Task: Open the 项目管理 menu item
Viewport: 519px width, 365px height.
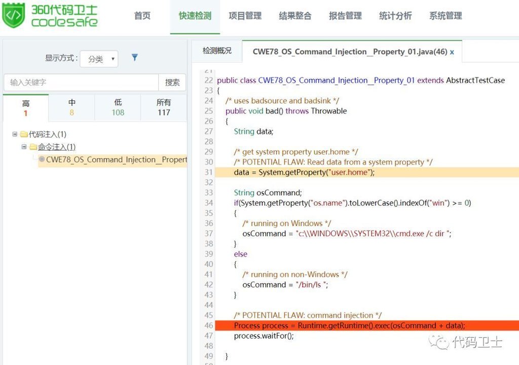Action: (x=245, y=16)
